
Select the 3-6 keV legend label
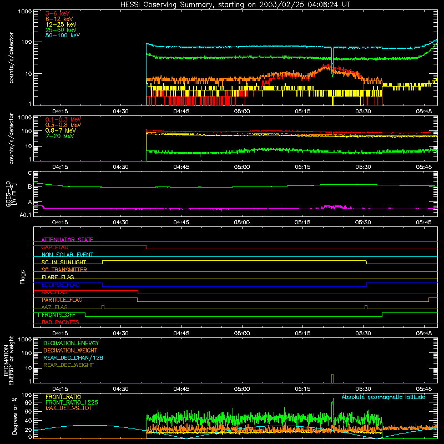pyautogui.click(x=57, y=13)
